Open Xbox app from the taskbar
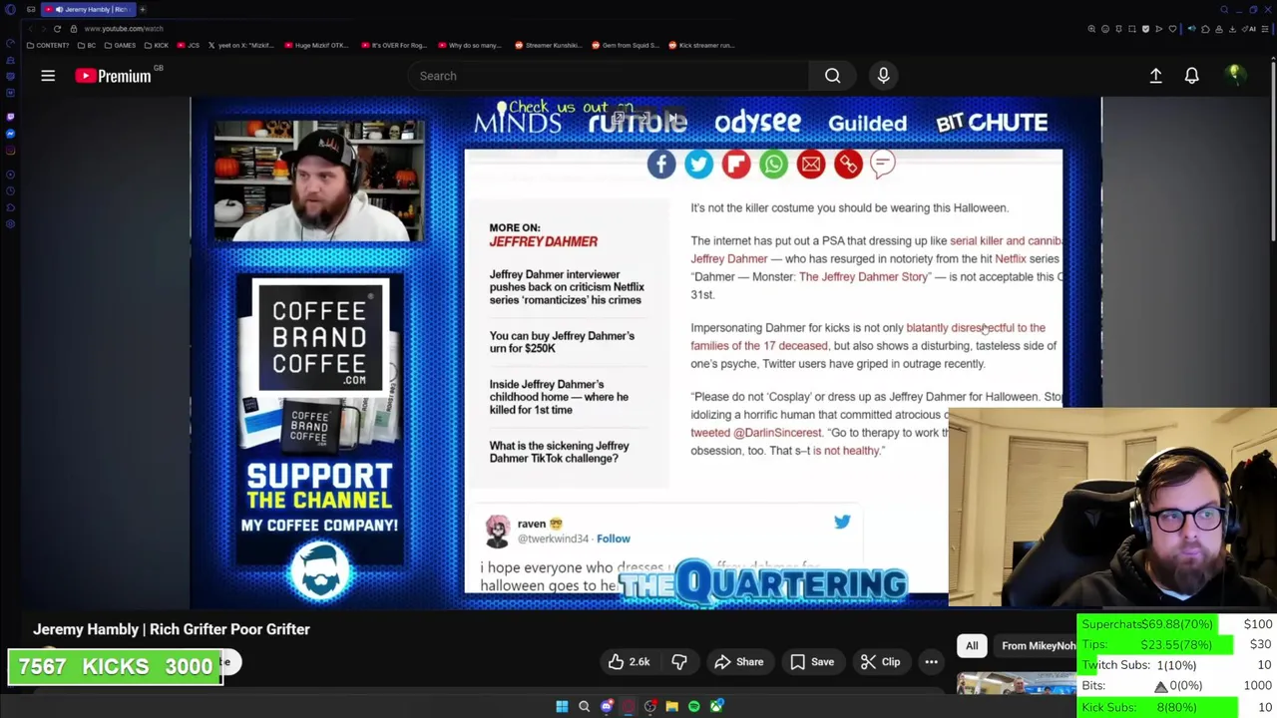This screenshot has height=718, width=1277. coord(716,706)
